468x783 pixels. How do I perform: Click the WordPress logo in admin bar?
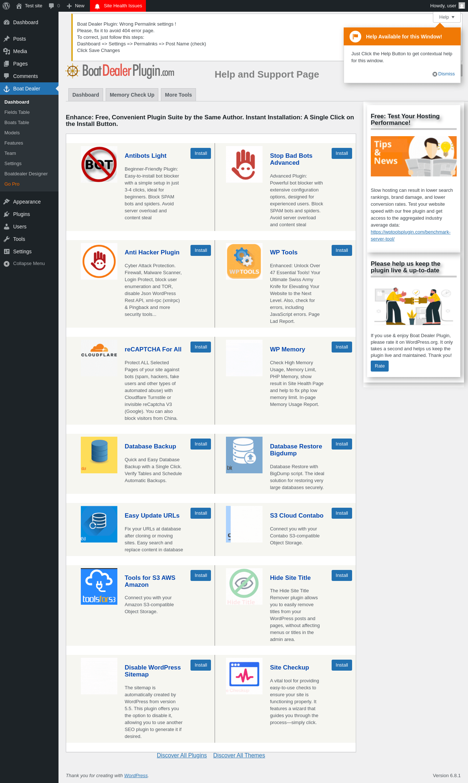click(6, 6)
